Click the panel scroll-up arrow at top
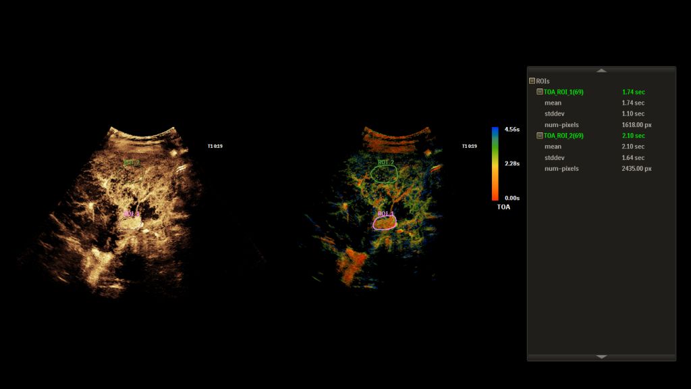 [x=601, y=70]
